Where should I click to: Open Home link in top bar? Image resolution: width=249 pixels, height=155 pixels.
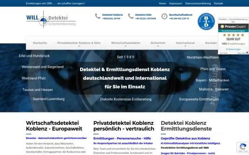coord(162,3)
